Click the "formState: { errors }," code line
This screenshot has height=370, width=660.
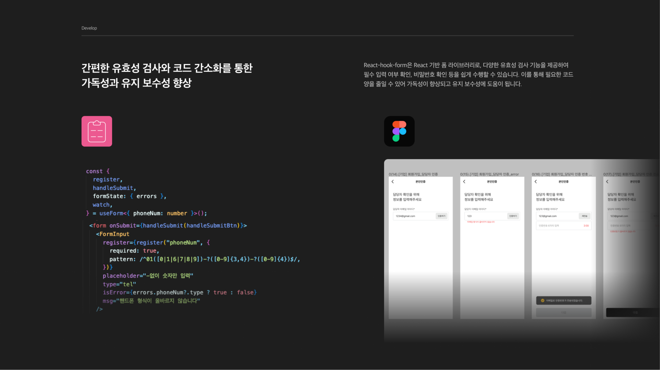(130, 196)
